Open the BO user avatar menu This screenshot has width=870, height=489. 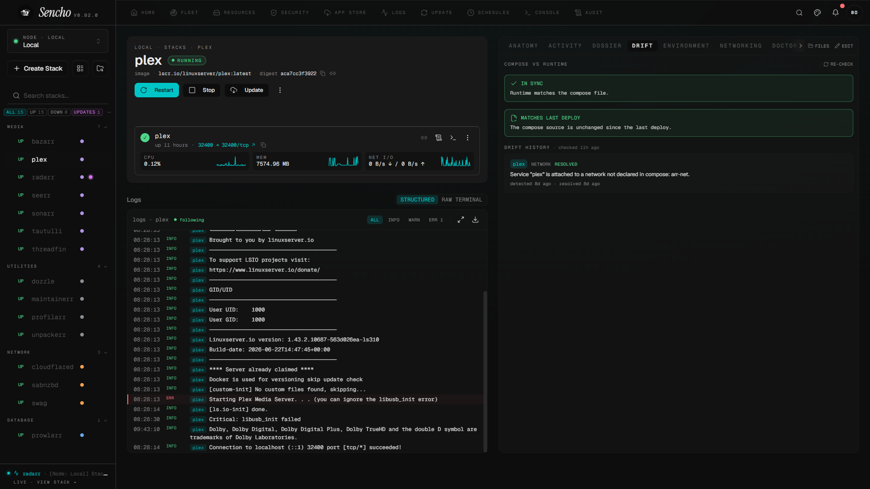pyautogui.click(x=854, y=13)
